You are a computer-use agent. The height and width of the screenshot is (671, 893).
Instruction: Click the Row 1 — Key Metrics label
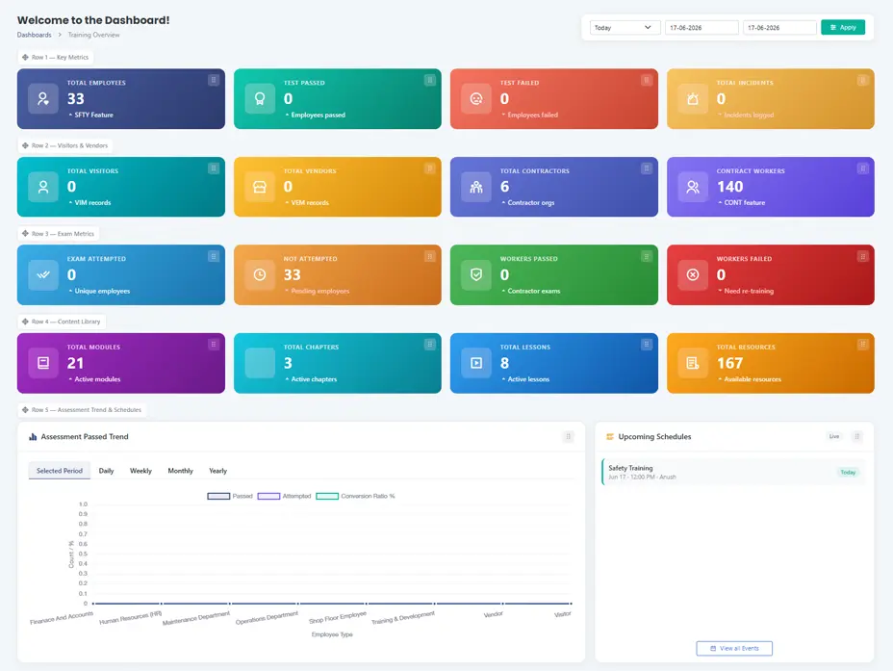pyautogui.click(x=55, y=58)
